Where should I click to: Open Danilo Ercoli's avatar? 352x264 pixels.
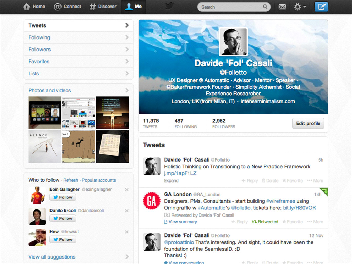tap(37, 217)
